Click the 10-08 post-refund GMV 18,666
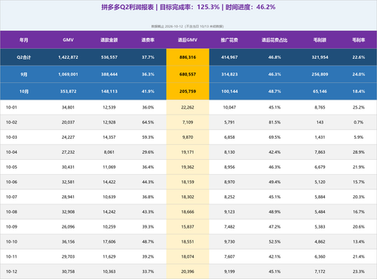The image size is (377, 279). (188, 212)
